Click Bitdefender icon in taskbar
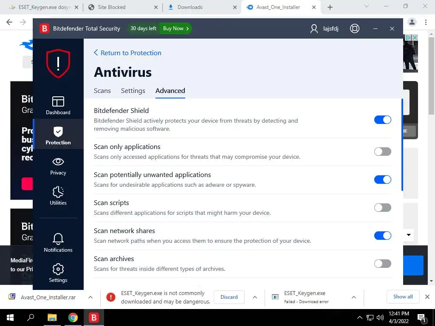The width and height of the screenshot is (435, 326). pyautogui.click(x=94, y=318)
